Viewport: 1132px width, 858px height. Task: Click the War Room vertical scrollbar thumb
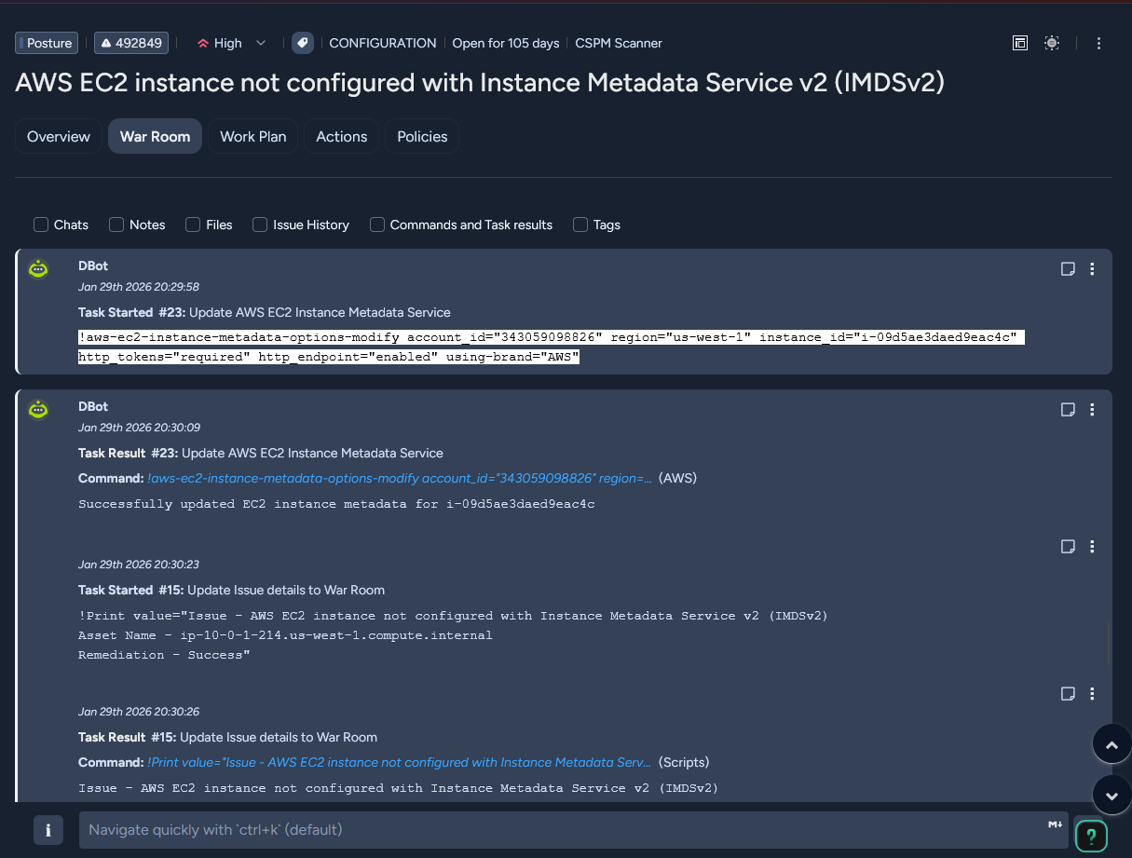[x=1109, y=643]
